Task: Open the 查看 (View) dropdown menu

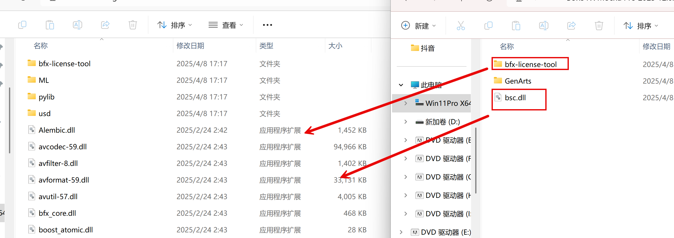Action: [x=226, y=25]
